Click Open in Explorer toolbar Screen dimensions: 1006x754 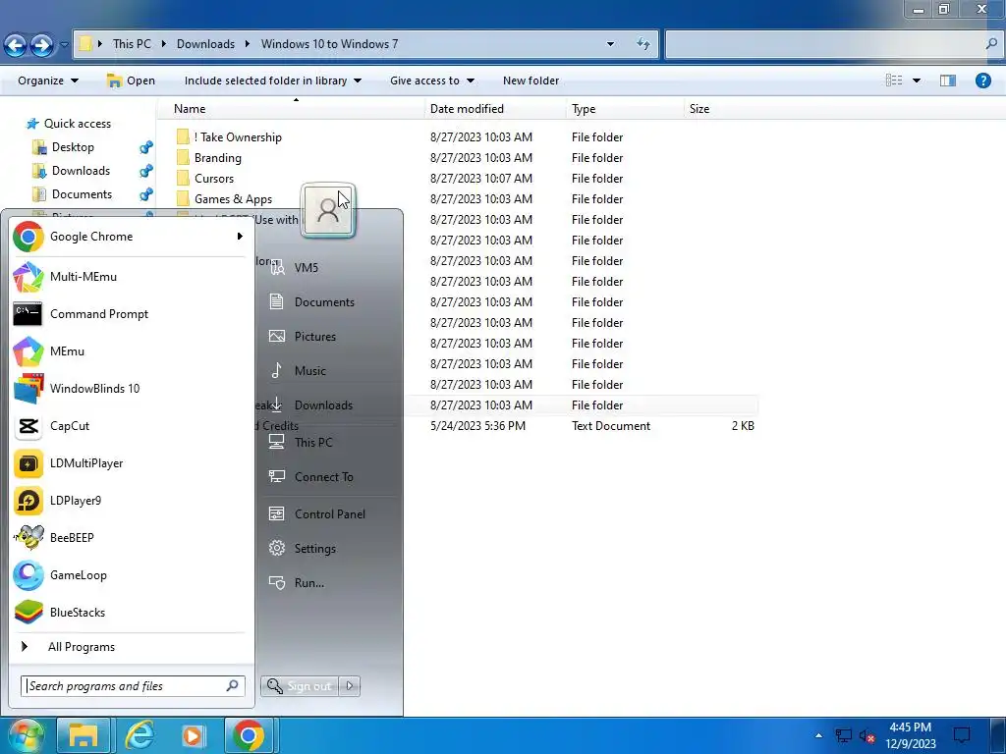tap(131, 81)
